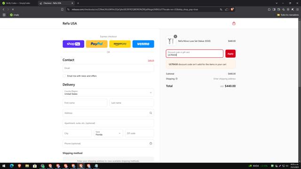Tick the Email me with news and offers checkbox
301x169 pixels.
pos(64,76)
